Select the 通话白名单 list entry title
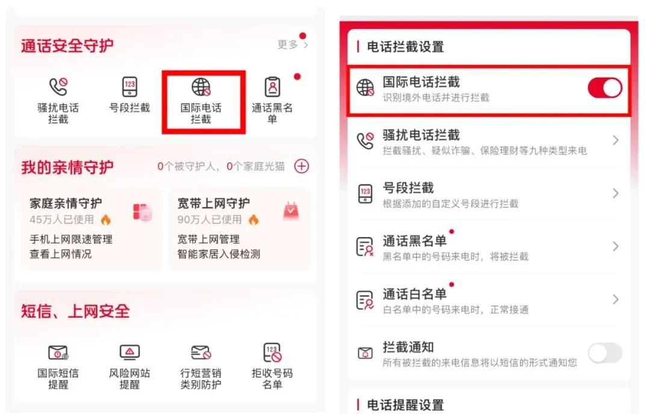 pyautogui.click(x=415, y=294)
